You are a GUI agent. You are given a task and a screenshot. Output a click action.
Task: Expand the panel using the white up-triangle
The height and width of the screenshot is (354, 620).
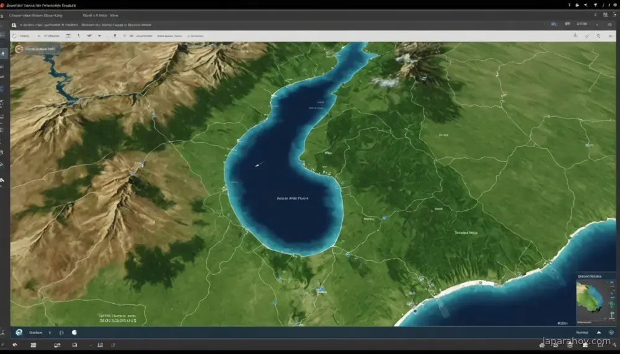click(x=599, y=333)
